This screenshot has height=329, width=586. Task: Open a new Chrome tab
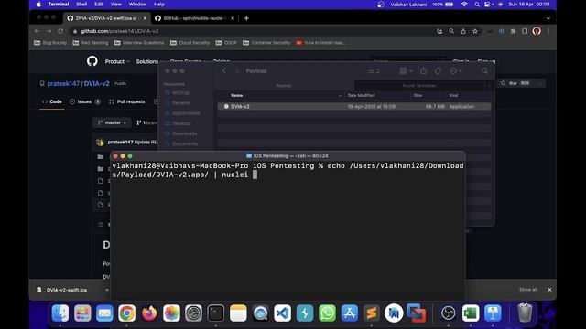tap(246, 18)
